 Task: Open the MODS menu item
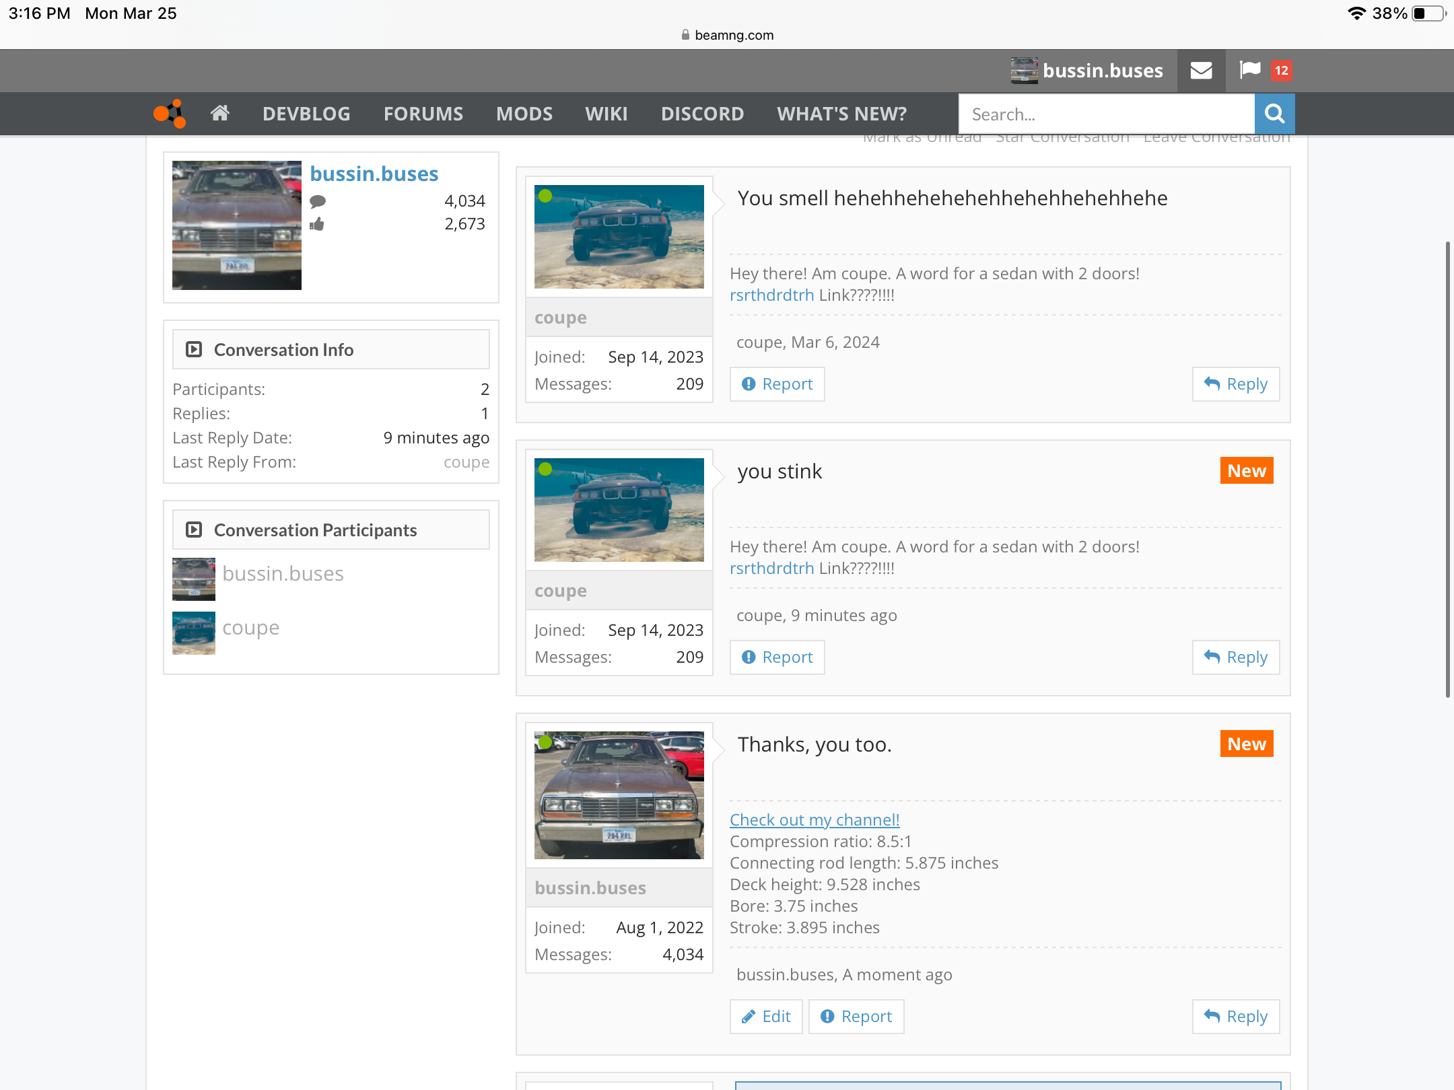[x=524, y=114]
